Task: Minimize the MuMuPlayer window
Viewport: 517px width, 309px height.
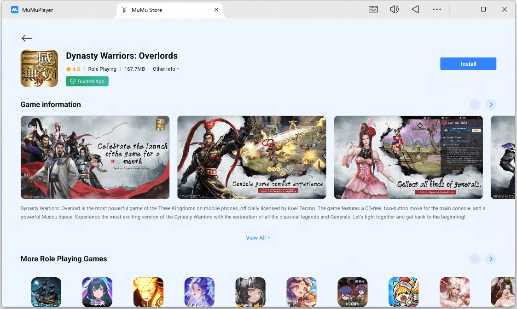Action: pos(462,9)
